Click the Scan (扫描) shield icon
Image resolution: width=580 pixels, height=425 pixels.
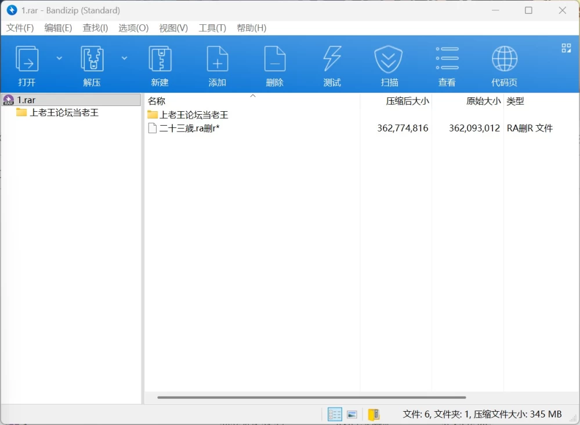coord(389,59)
